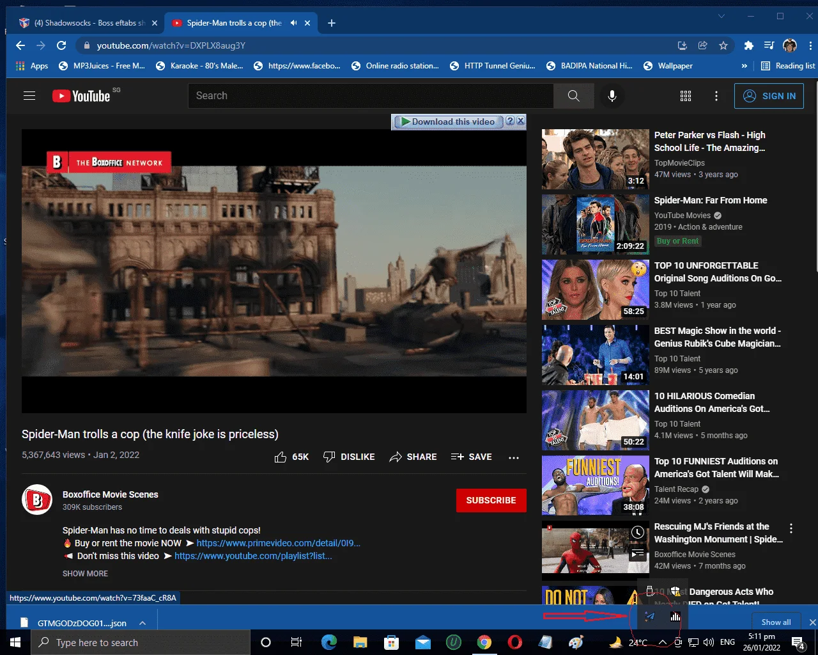Open the Wallpaper bookmark
The width and height of the screenshot is (818, 655).
[x=668, y=66]
